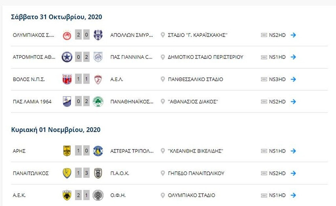Click the ΠΑΝΑΙΤΩΛΙΚΟΣ team name
Screen dimensions: 336x206
[31, 173]
